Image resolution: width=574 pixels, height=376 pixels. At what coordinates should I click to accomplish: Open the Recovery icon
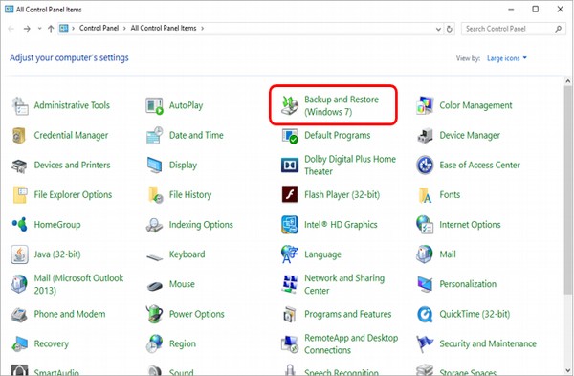coord(19,344)
